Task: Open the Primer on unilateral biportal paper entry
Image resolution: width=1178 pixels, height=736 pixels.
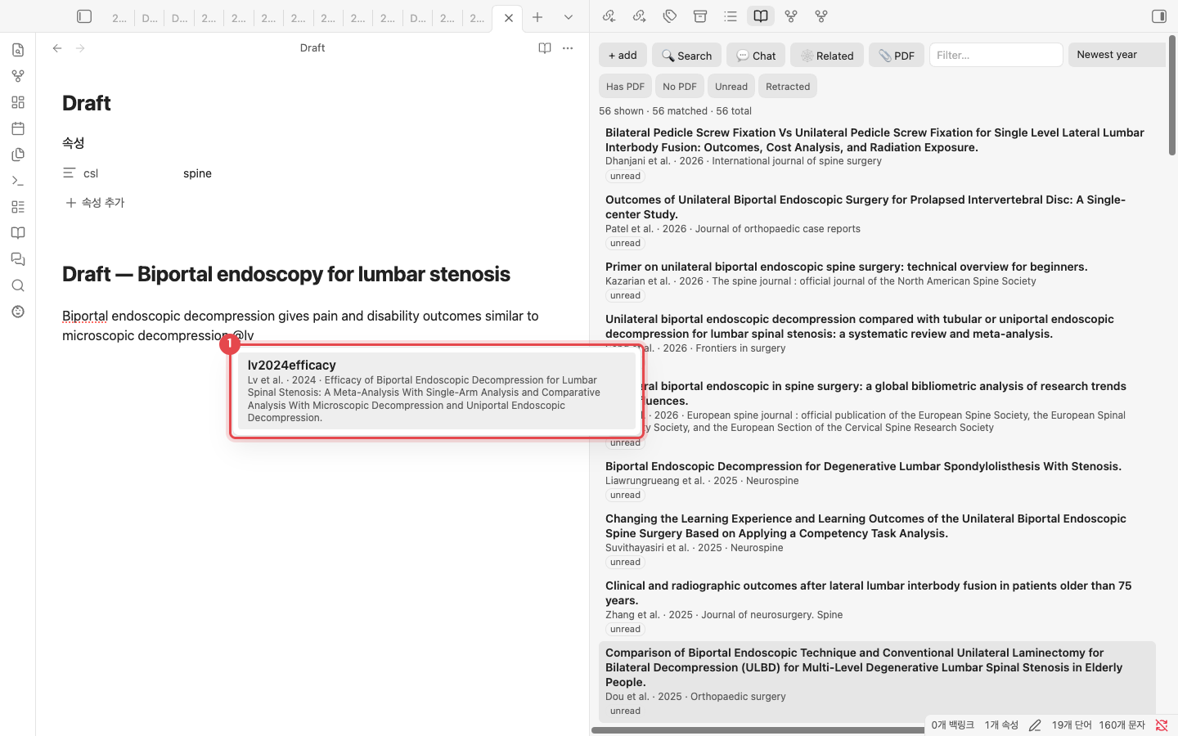Action: (877, 280)
